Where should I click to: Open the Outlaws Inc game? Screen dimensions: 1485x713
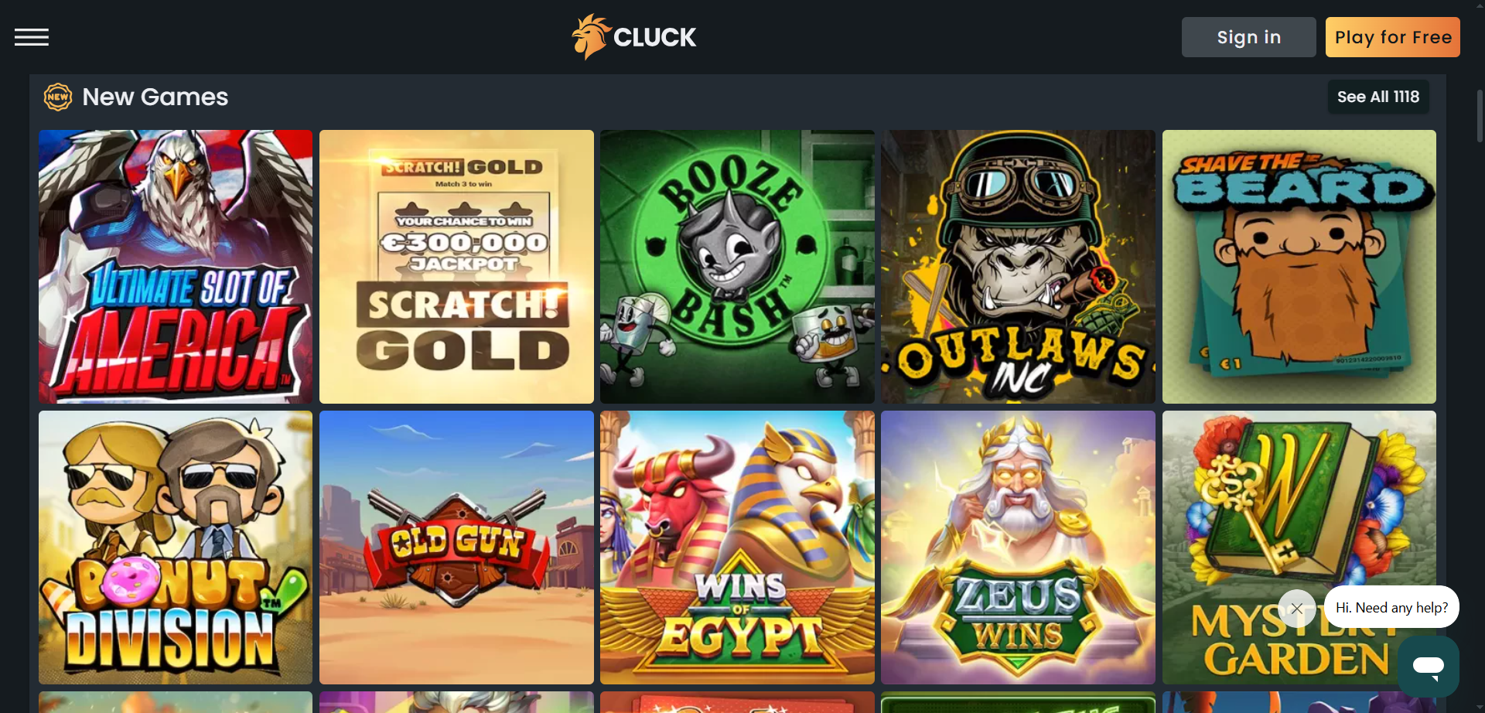[x=1018, y=267]
